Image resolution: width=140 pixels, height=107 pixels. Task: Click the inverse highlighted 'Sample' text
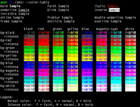(x=114, y=10)
